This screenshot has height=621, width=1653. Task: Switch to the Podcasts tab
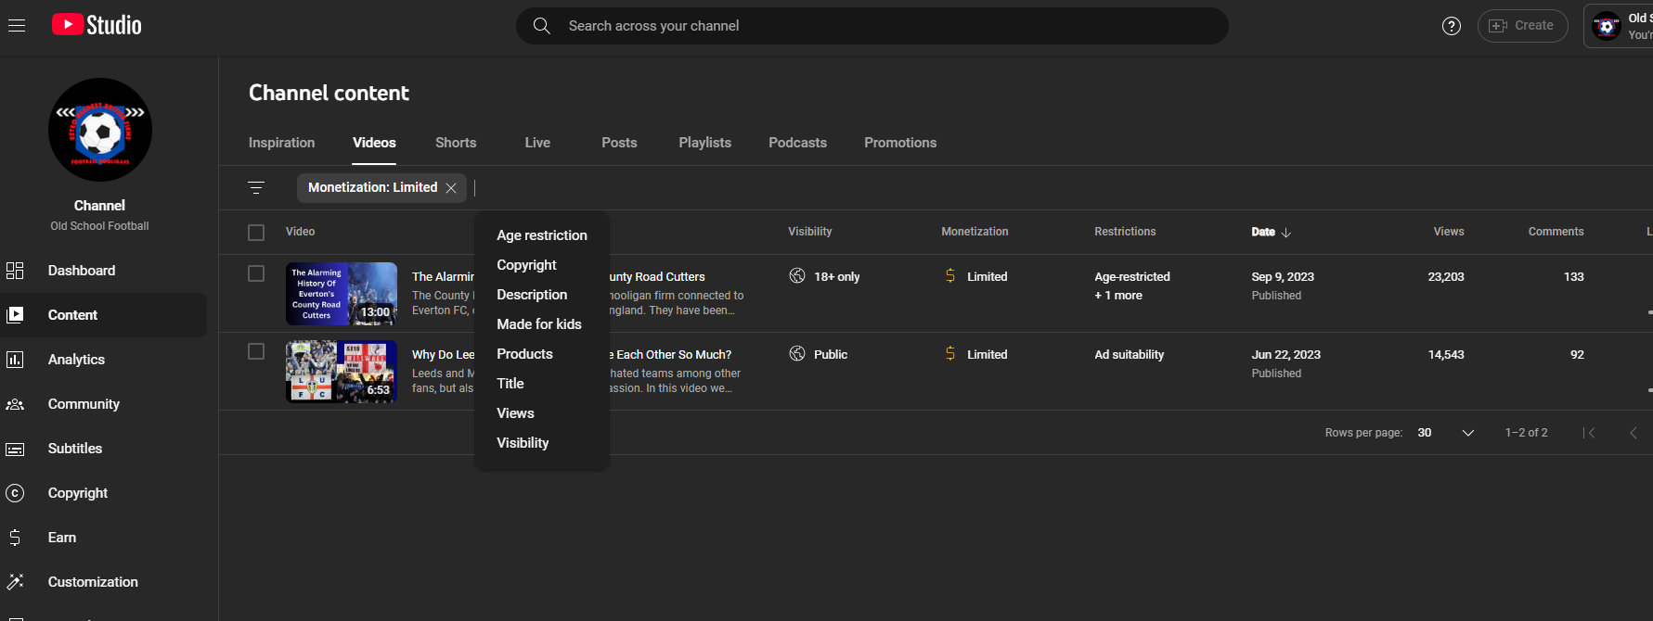click(x=798, y=143)
